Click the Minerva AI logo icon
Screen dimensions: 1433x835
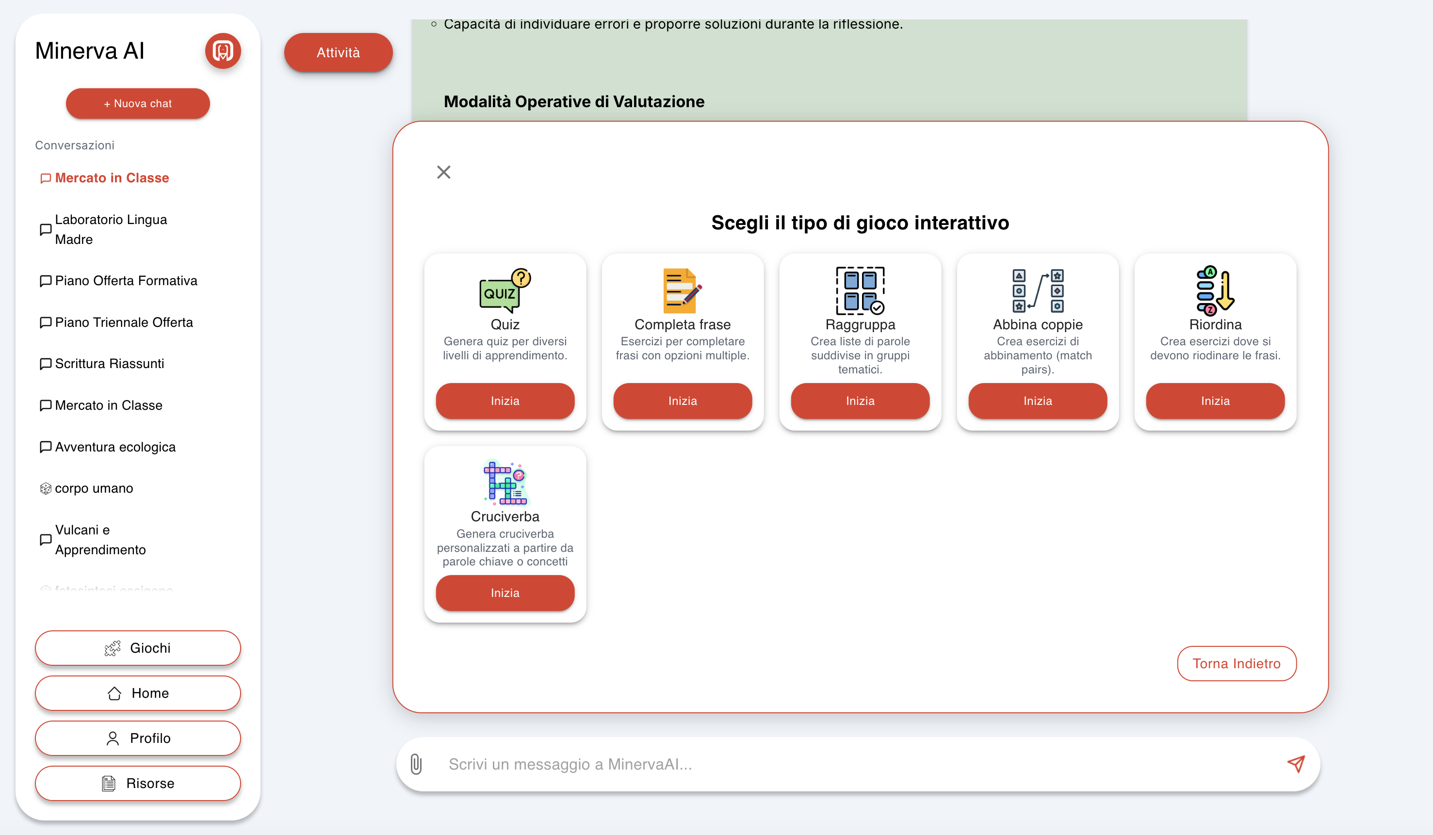(223, 51)
